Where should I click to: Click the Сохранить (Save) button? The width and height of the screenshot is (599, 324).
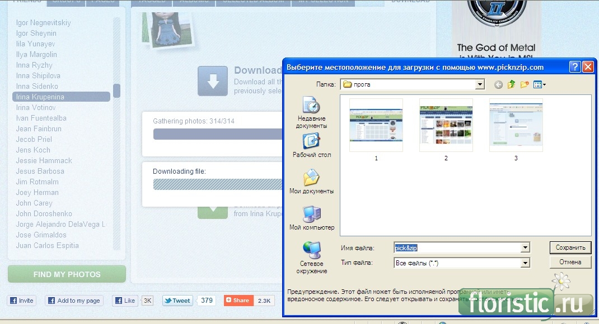[x=570, y=247]
